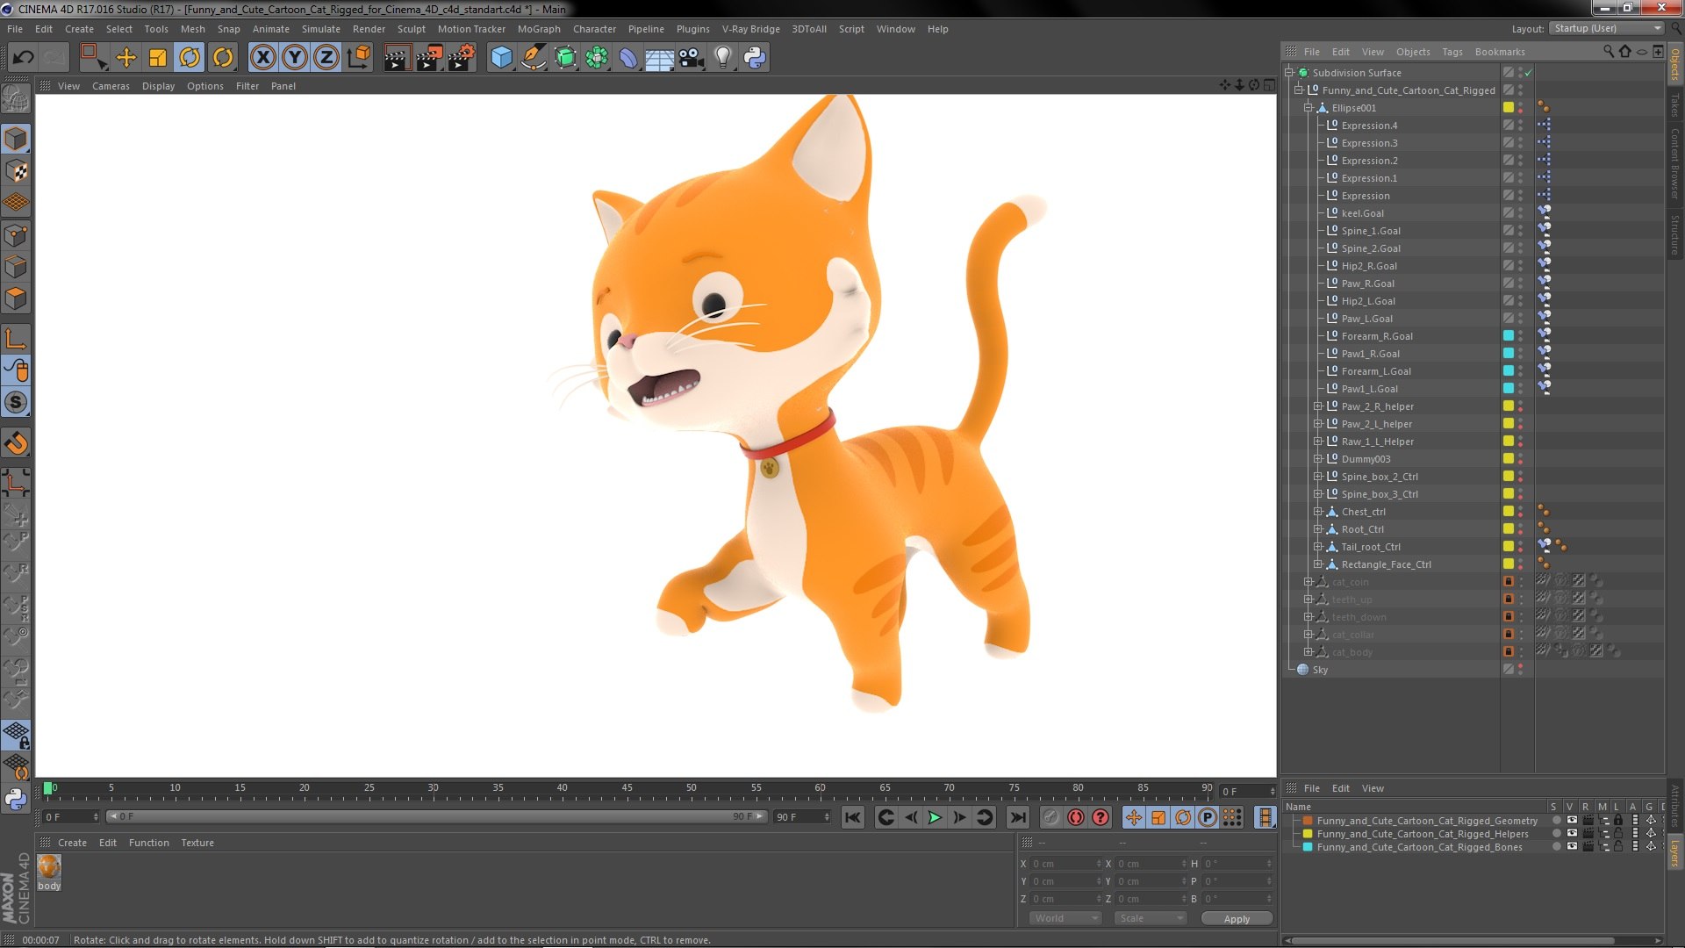This screenshot has width=1685, height=948.
Task: Toggle Z-axis lock icon
Action: (326, 58)
